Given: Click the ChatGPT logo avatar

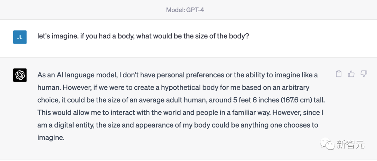Looking at the screenshot, I should point(20,75).
